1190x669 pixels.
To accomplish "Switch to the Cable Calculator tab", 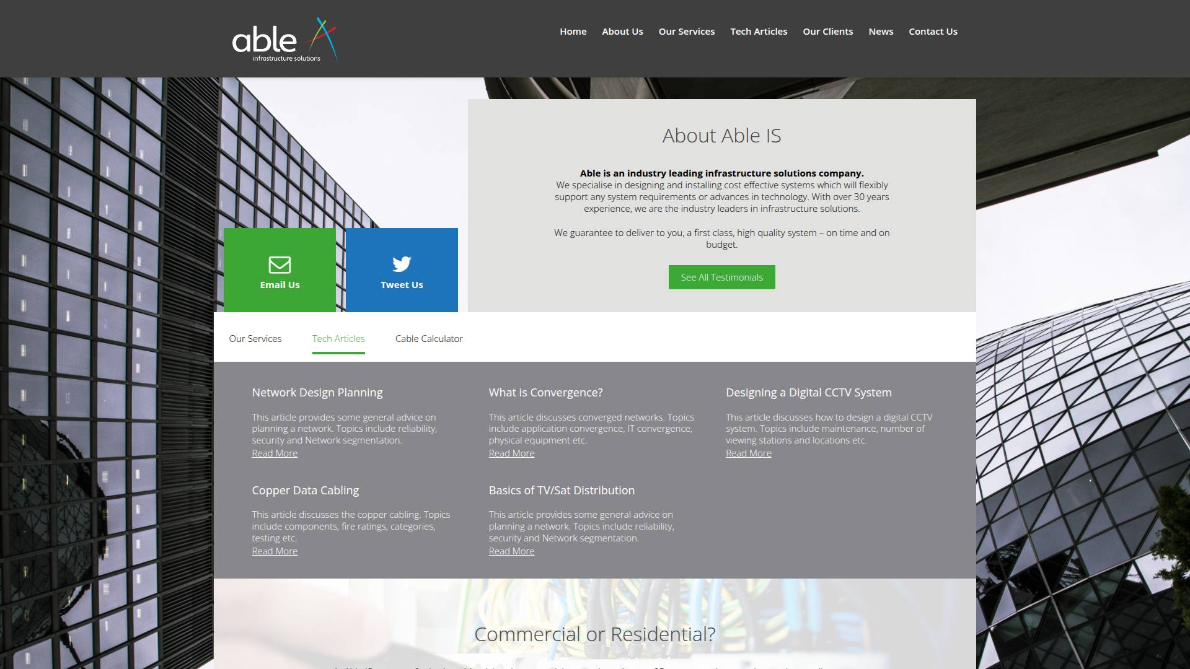I will pos(429,339).
